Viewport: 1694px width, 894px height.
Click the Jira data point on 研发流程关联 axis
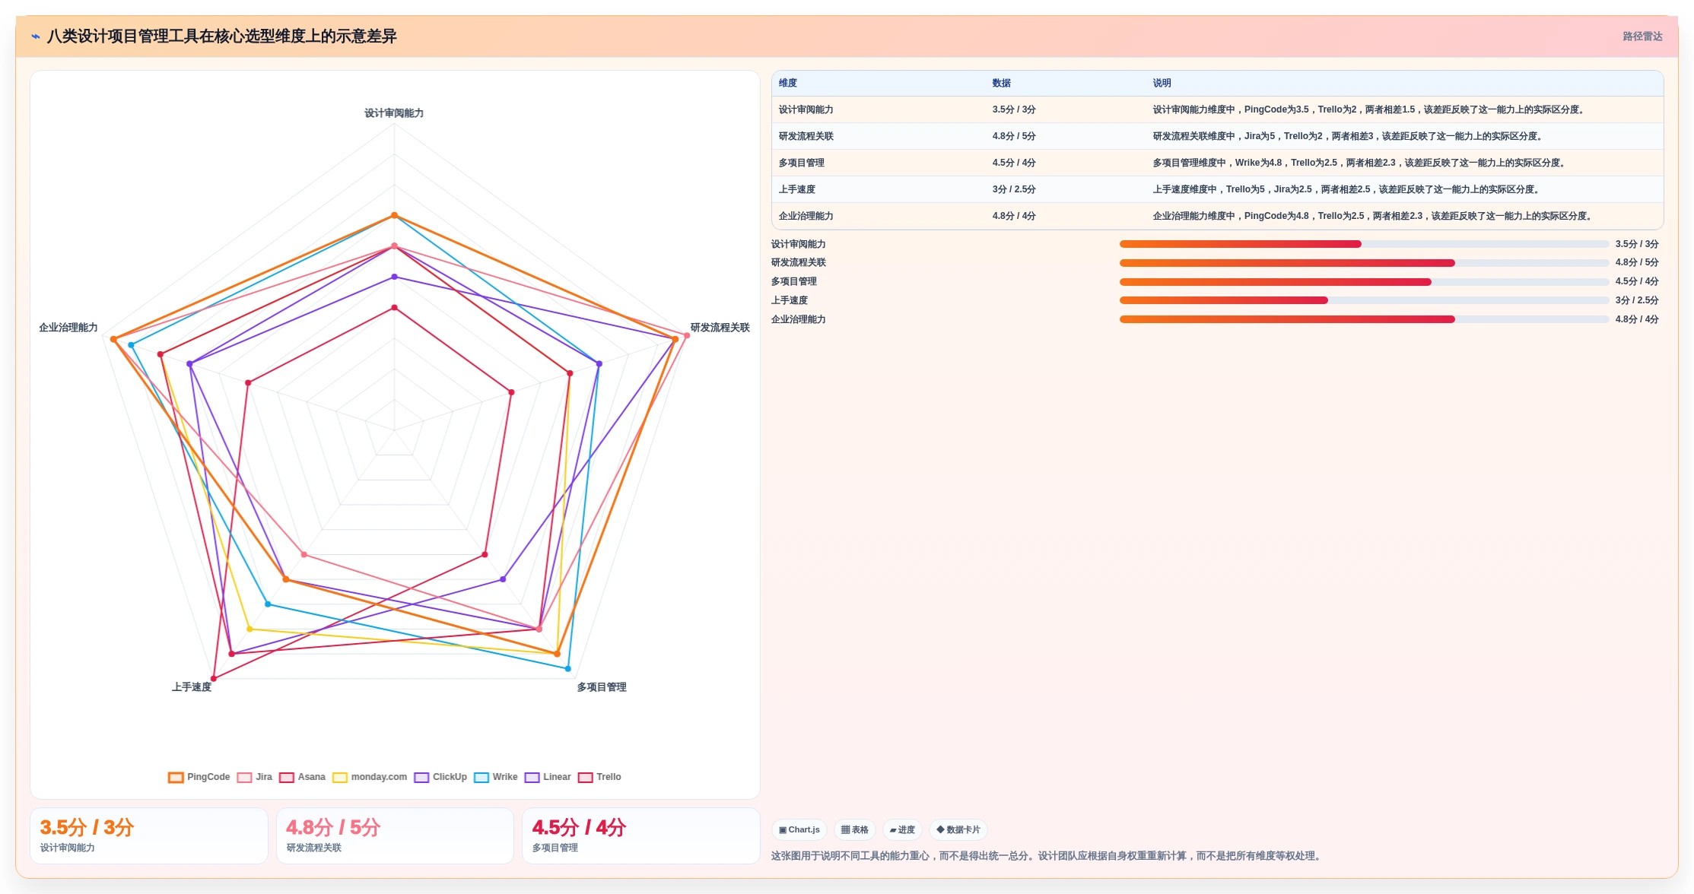[686, 335]
